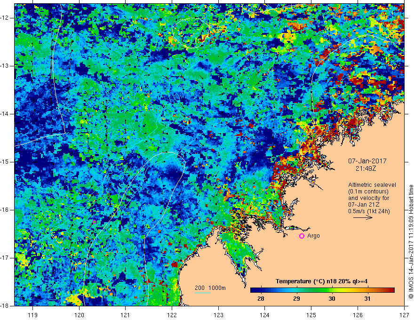Click '200 1000m' bathymetry label

coord(210,288)
